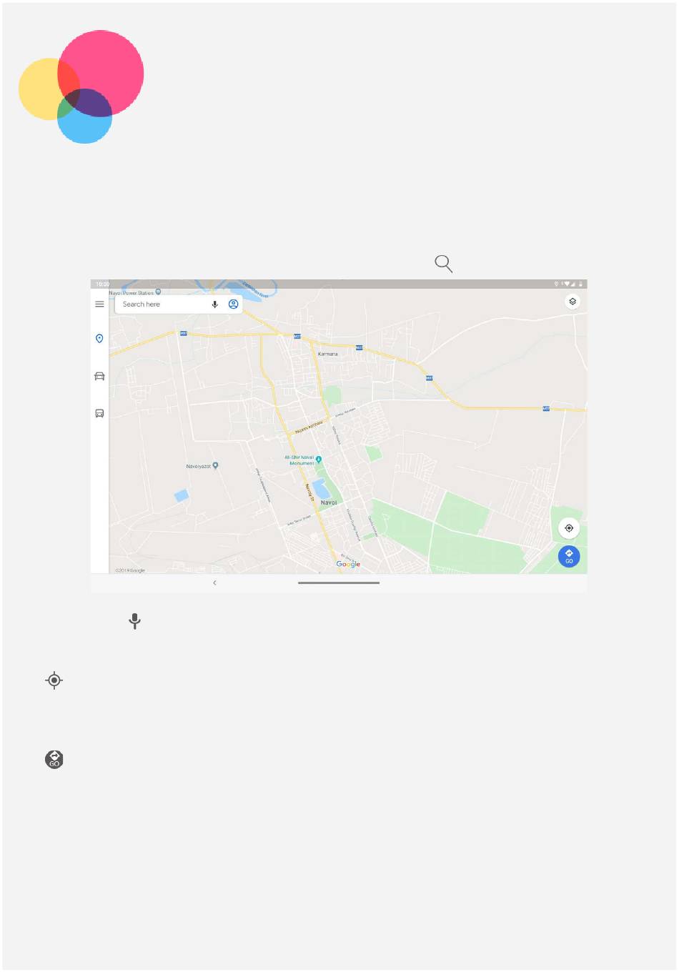This screenshot has height=972, width=679.
Task: Click the dark GO icon below the map
Action: (x=54, y=760)
